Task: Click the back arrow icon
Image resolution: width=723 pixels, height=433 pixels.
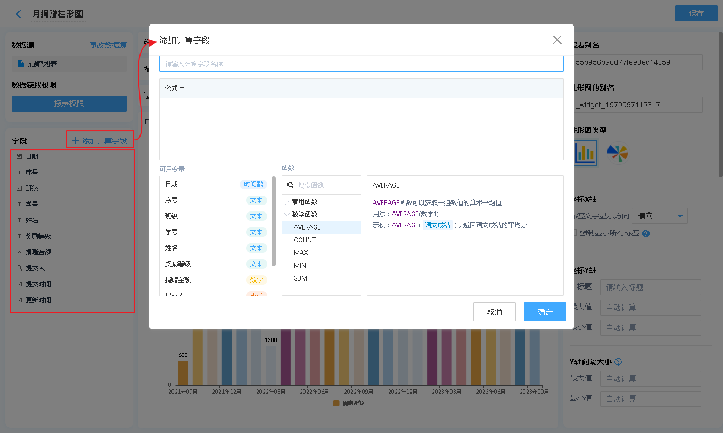Action: (x=19, y=14)
